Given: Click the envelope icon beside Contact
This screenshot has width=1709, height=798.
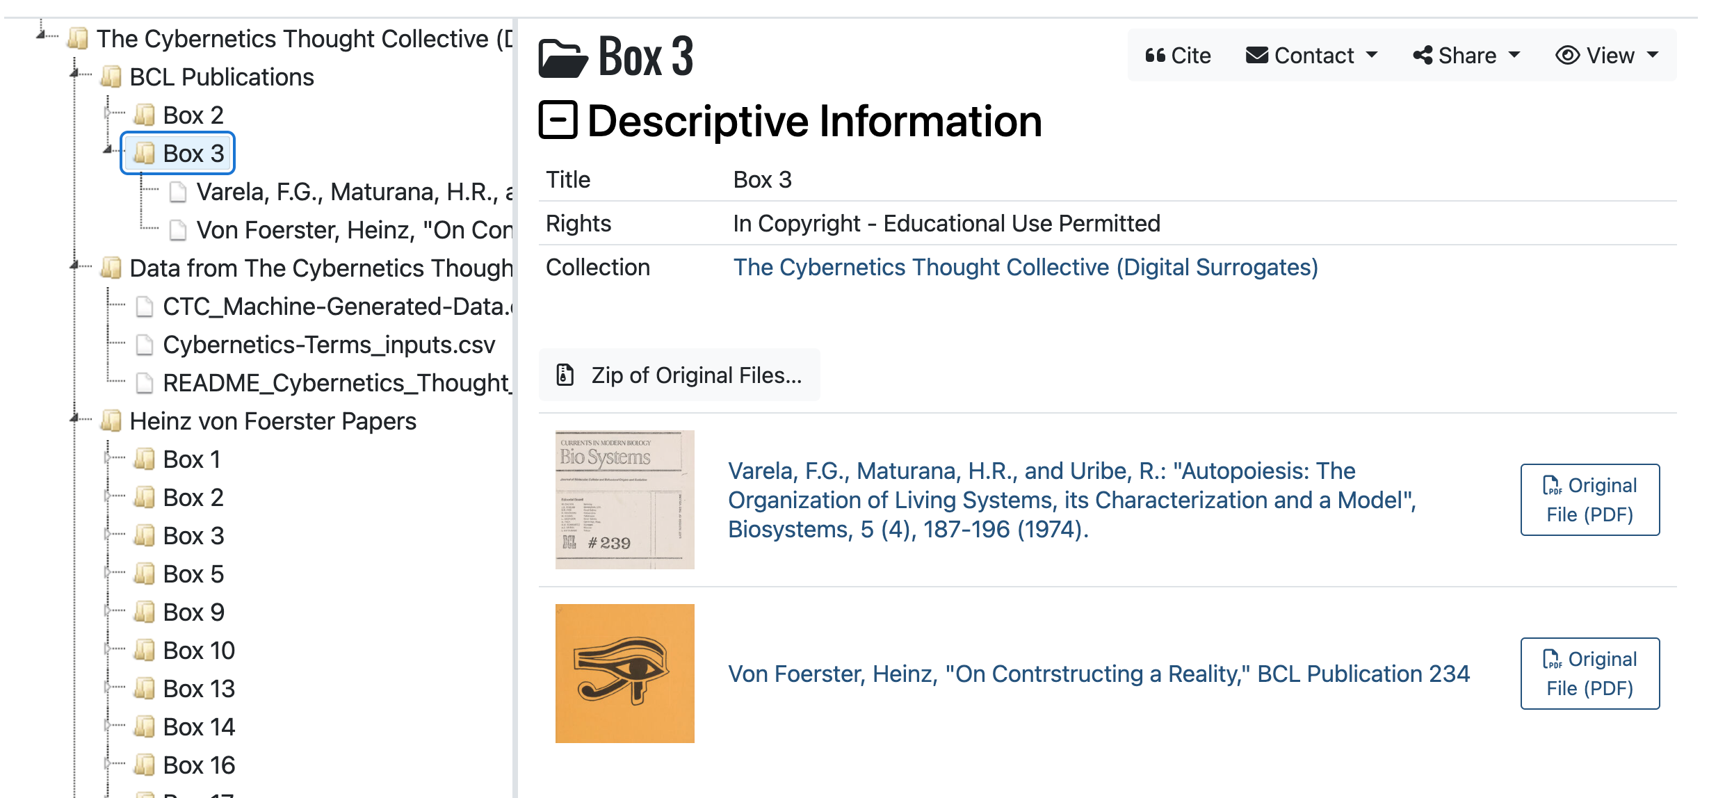Looking at the screenshot, I should click(x=1256, y=56).
